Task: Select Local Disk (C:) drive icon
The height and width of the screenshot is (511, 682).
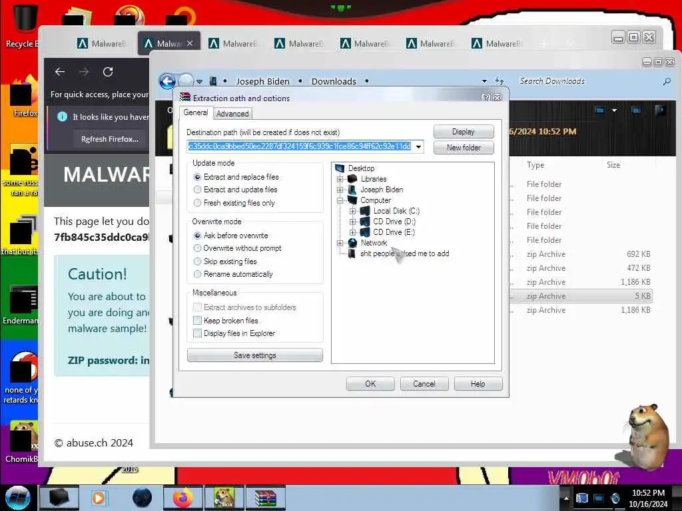Action: pyautogui.click(x=365, y=211)
